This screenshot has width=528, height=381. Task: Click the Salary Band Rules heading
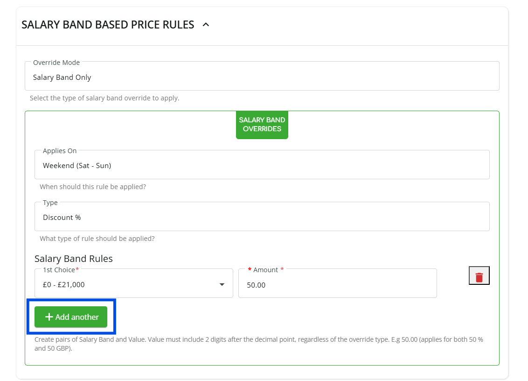(x=74, y=259)
